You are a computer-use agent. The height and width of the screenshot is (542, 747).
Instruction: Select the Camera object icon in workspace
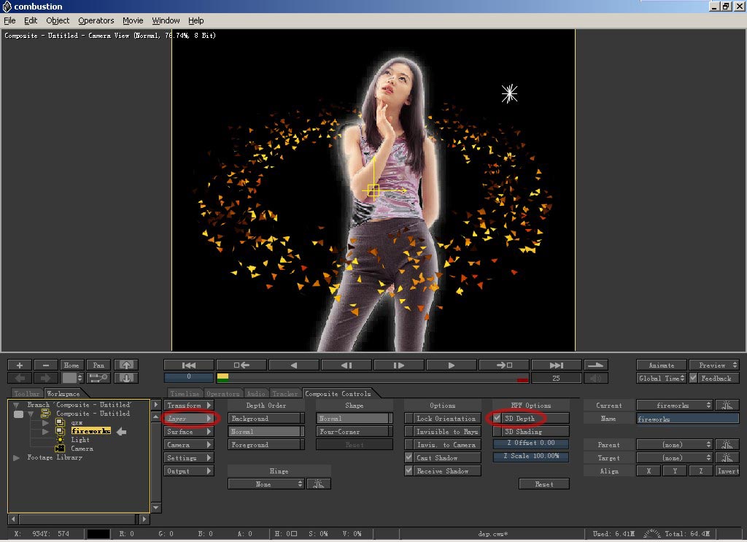(x=60, y=449)
